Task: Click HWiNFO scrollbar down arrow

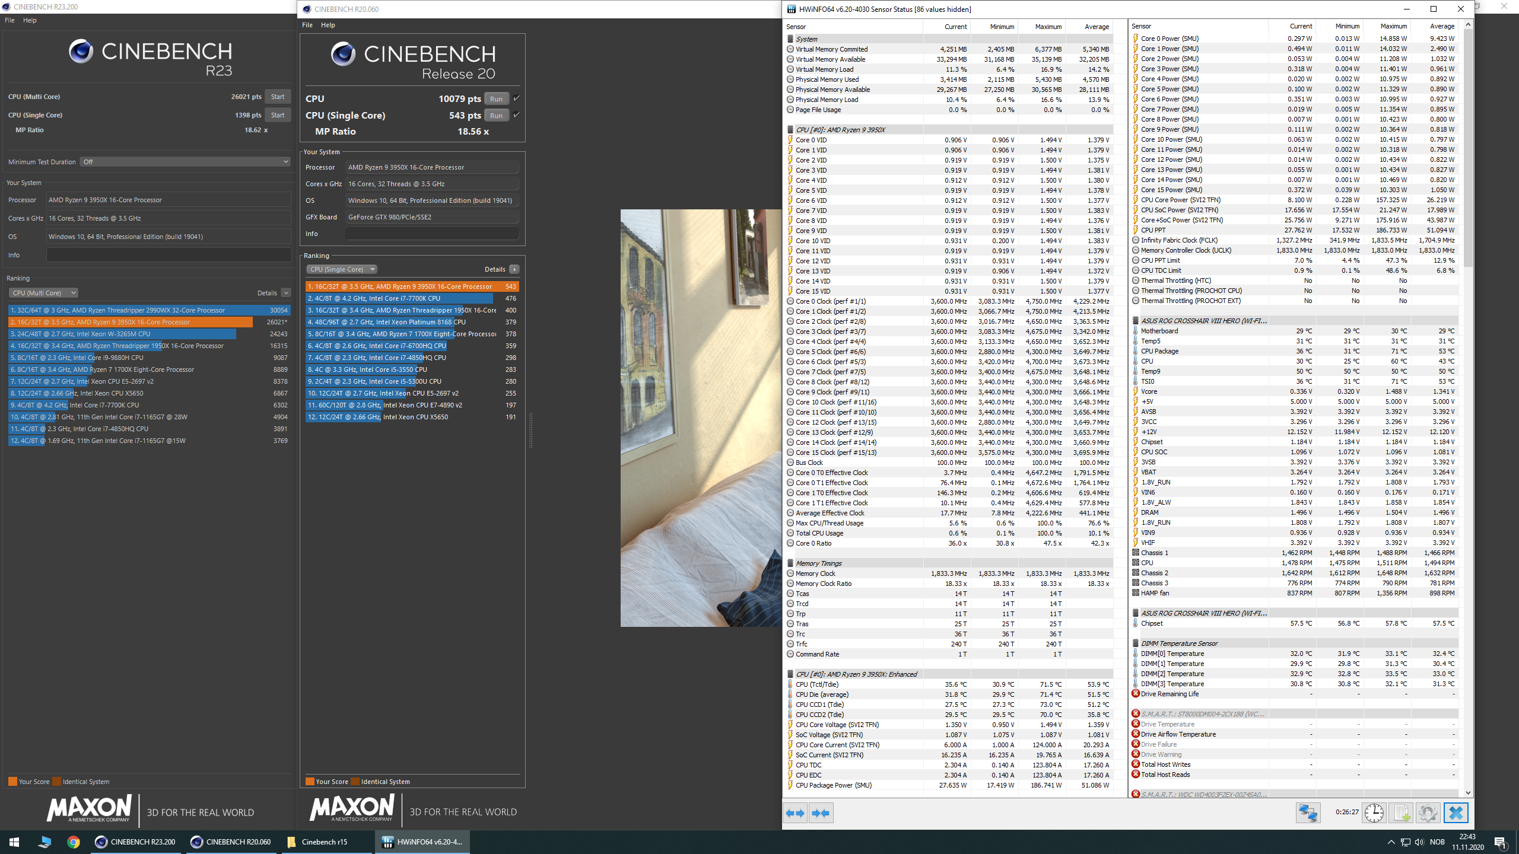Action: (1468, 792)
